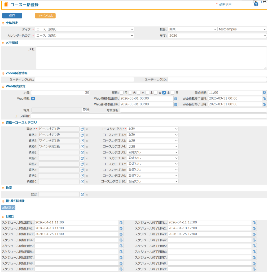Open calendar picker for スケジュール開始日時1
Screen dimensions: 268x272
pos(121,223)
